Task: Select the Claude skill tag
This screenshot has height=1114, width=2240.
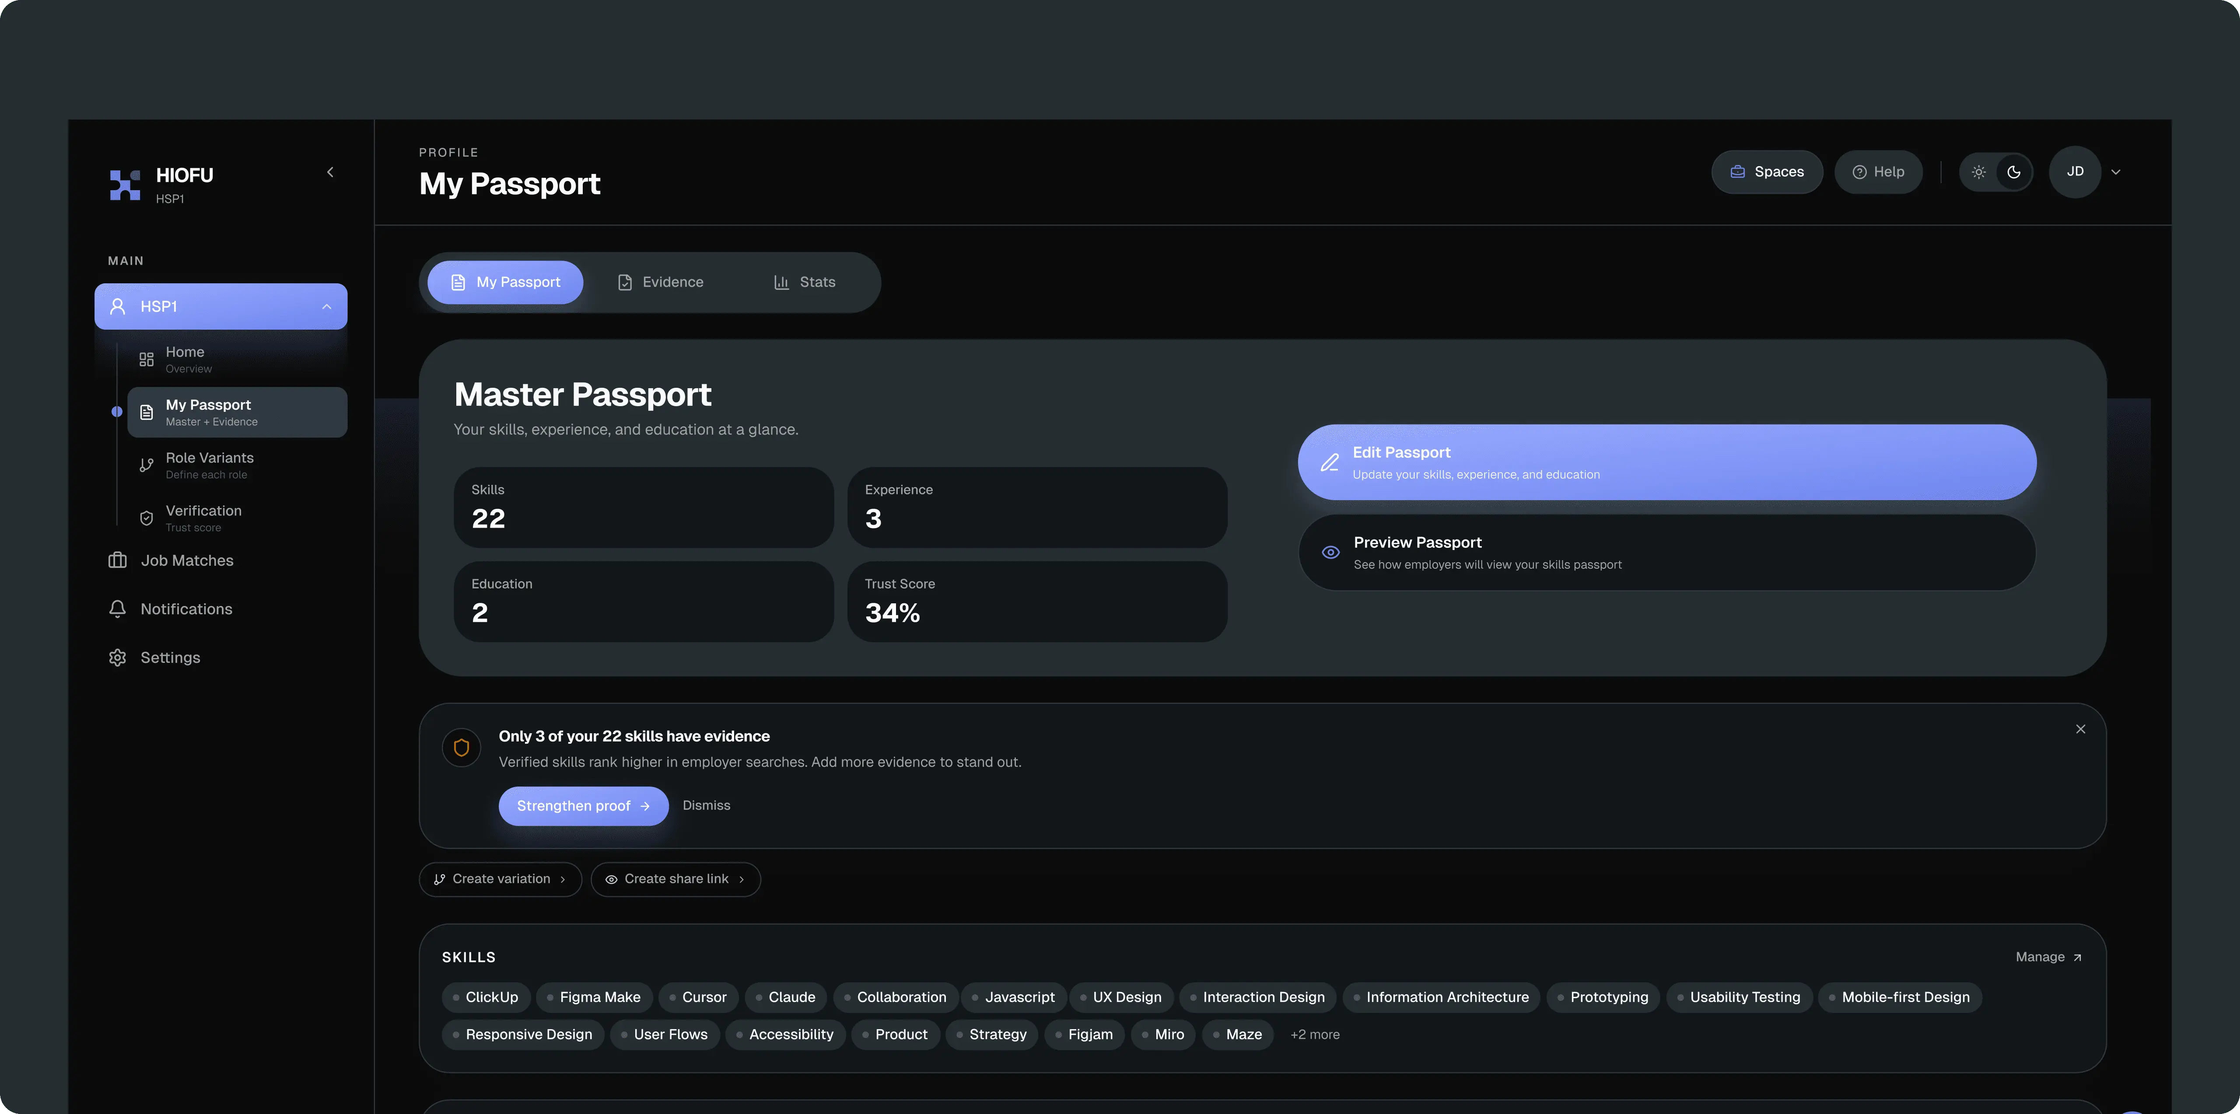Action: [x=786, y=998]
